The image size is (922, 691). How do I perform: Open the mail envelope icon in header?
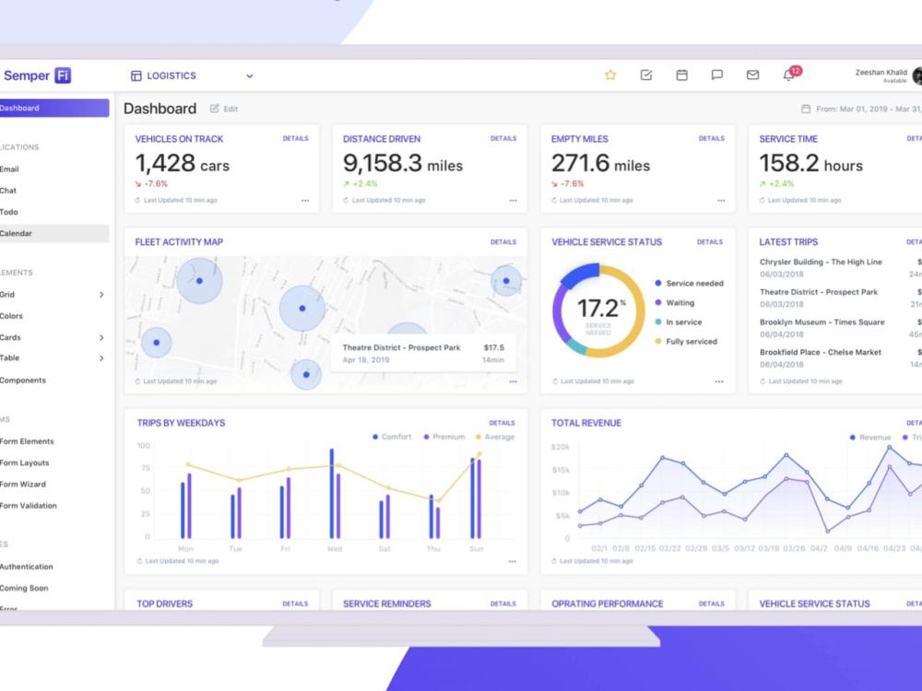pyautogui.click(x=752, y=75)
